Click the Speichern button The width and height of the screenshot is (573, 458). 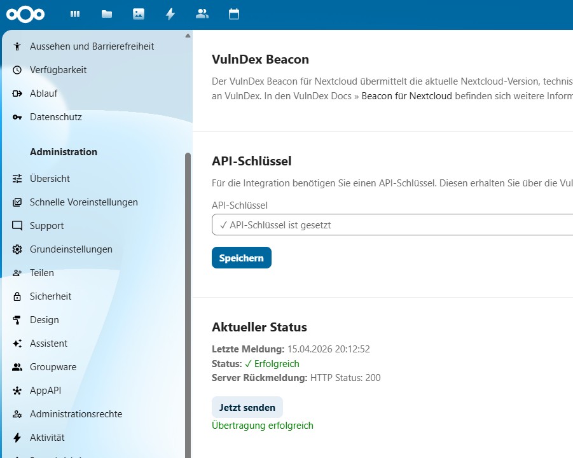pyautogui.click(x=241, y=258)
